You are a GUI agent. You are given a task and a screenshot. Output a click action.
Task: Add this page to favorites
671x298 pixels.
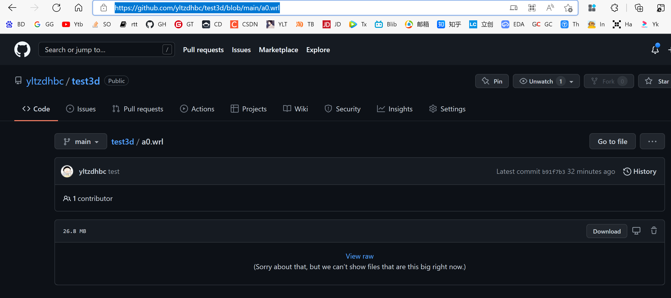(x=568, y=8)
